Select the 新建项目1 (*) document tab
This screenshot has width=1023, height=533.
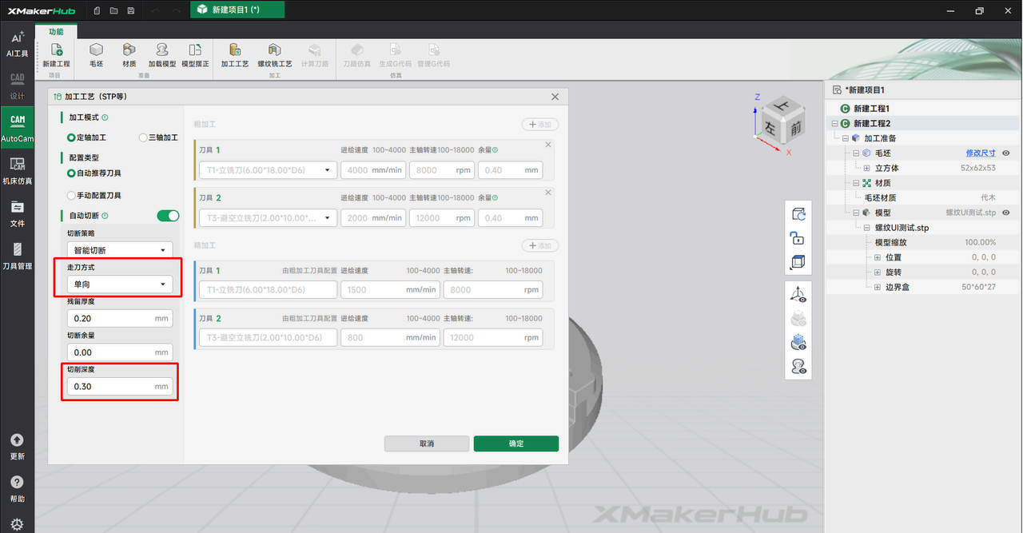237,10
